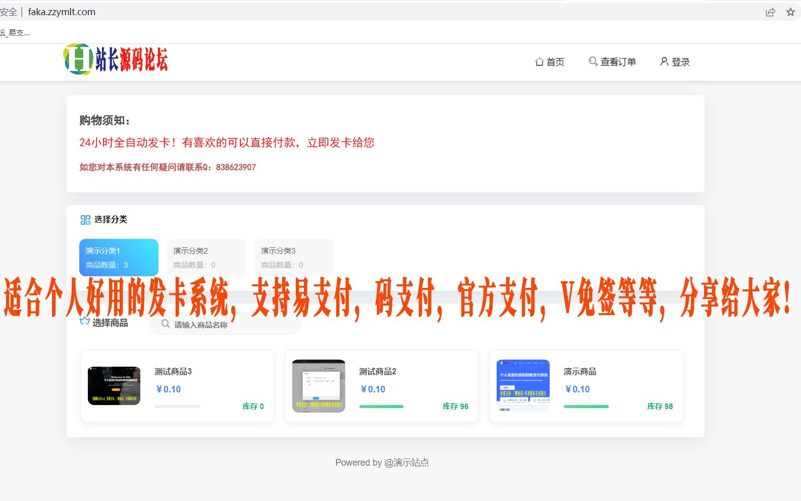The width and height of the screenshot is (801, 501).
Task: Click the ¥0.10 price of 演示商品
Action: [x=577, y=389]
